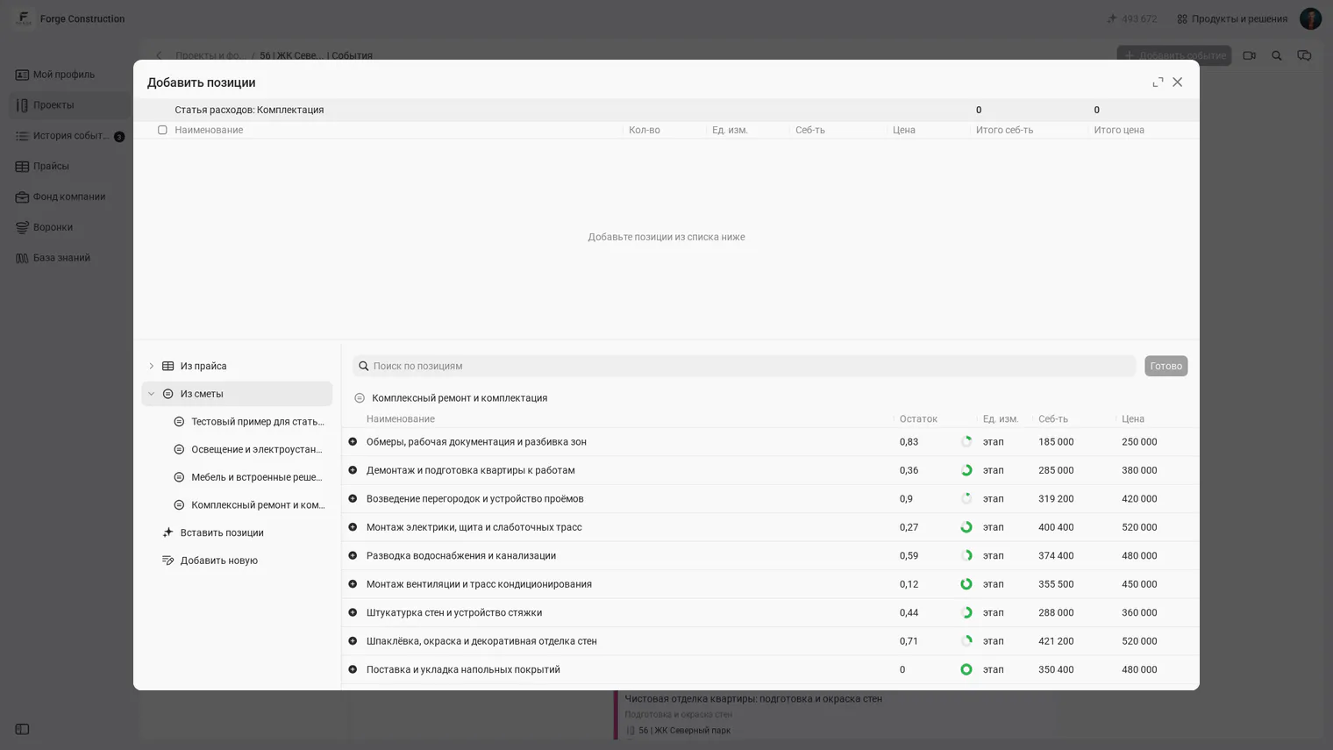Select estimate Тестовый пример для стать…
Screen dimensions: 1333x750
pyautogui.click(x=249, y=422)
